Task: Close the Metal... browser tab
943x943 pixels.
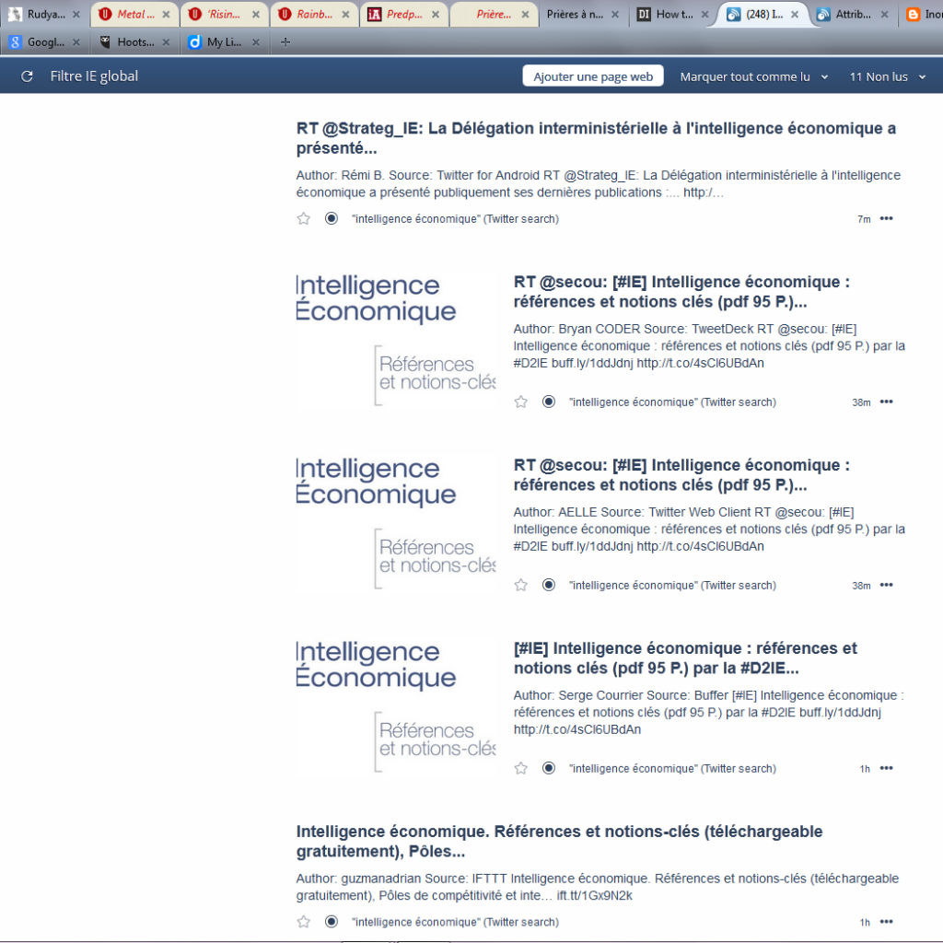Action: tap(166, 15)
